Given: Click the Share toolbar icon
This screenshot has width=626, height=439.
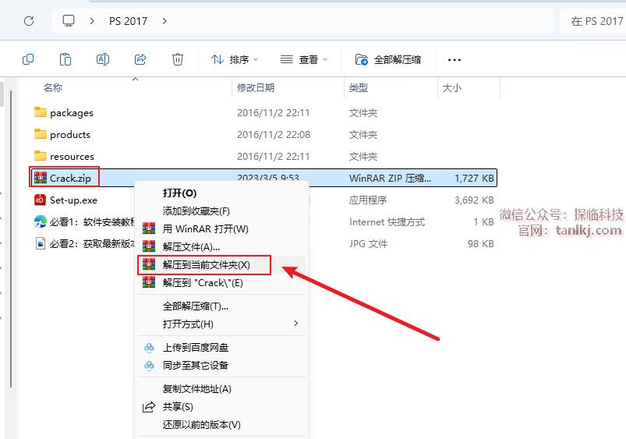Looking at the screenshot, I should 140,59.
